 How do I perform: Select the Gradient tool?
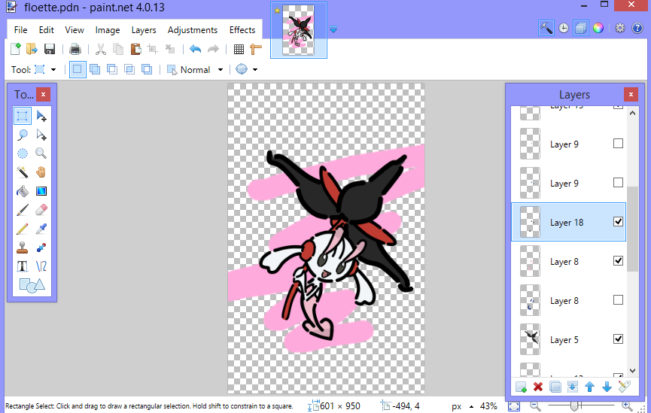(x=41, y=191)
